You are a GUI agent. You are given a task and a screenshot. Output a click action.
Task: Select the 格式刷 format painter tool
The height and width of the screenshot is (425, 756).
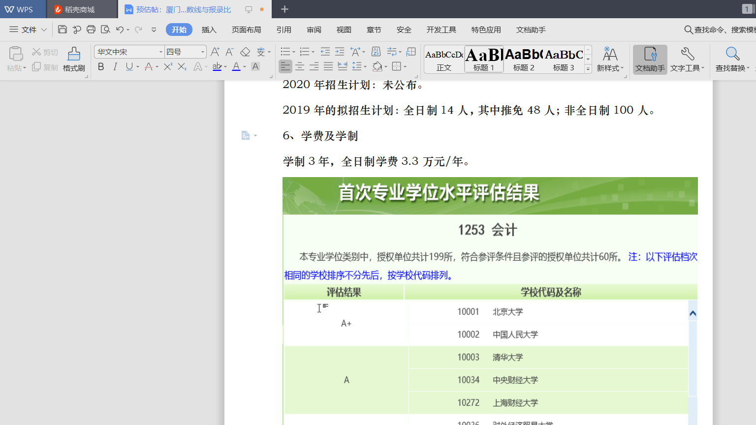coord(73,59)
